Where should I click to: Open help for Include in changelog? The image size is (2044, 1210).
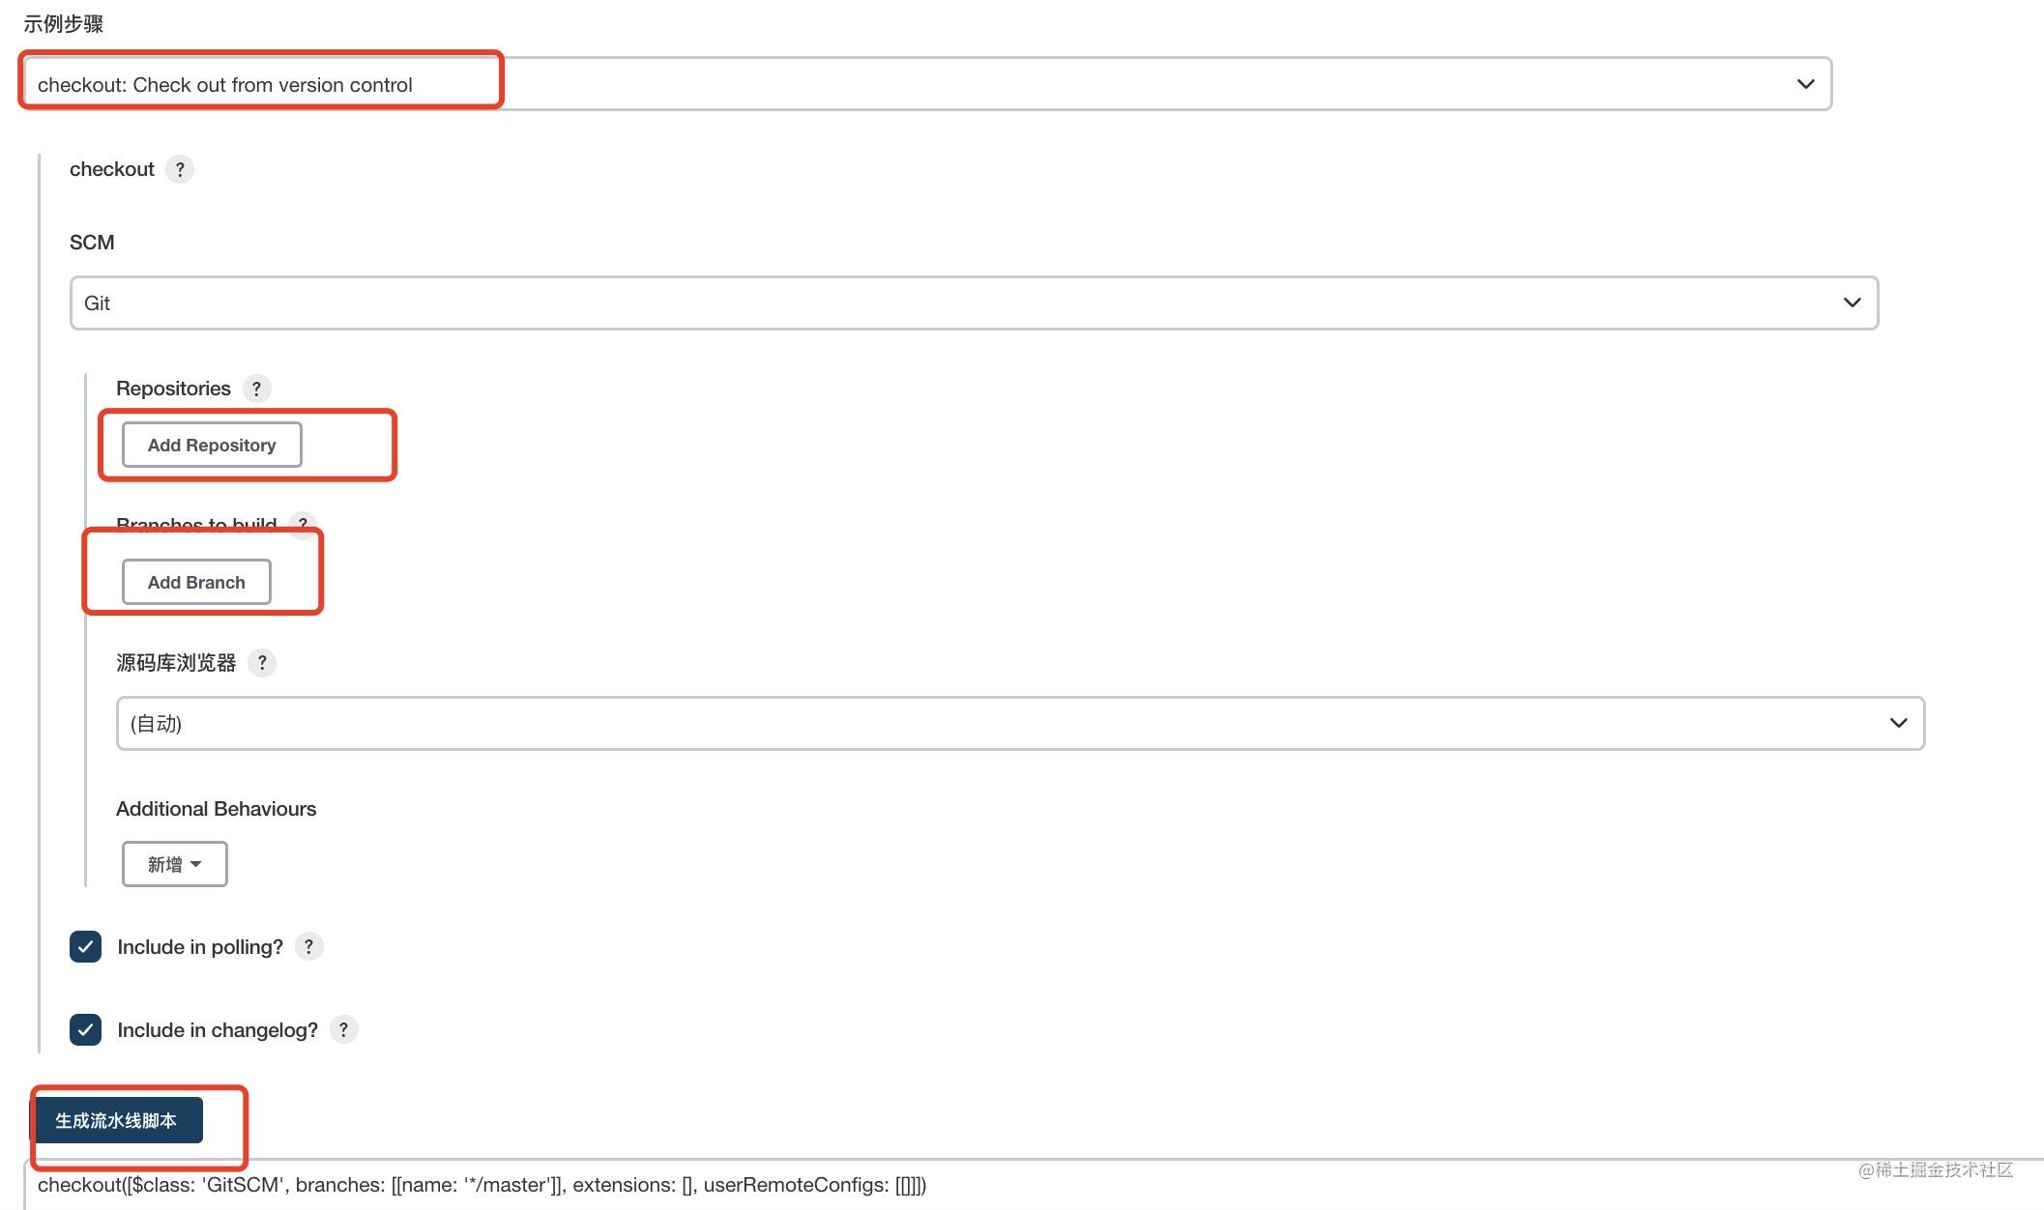coord(343,1030)
